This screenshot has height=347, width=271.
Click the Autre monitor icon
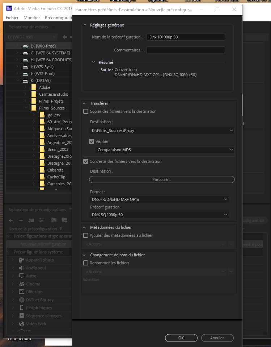tap(22, 276)
